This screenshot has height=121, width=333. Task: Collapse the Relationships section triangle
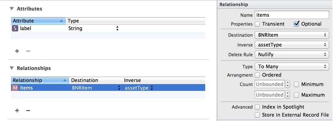coord(12,68)
